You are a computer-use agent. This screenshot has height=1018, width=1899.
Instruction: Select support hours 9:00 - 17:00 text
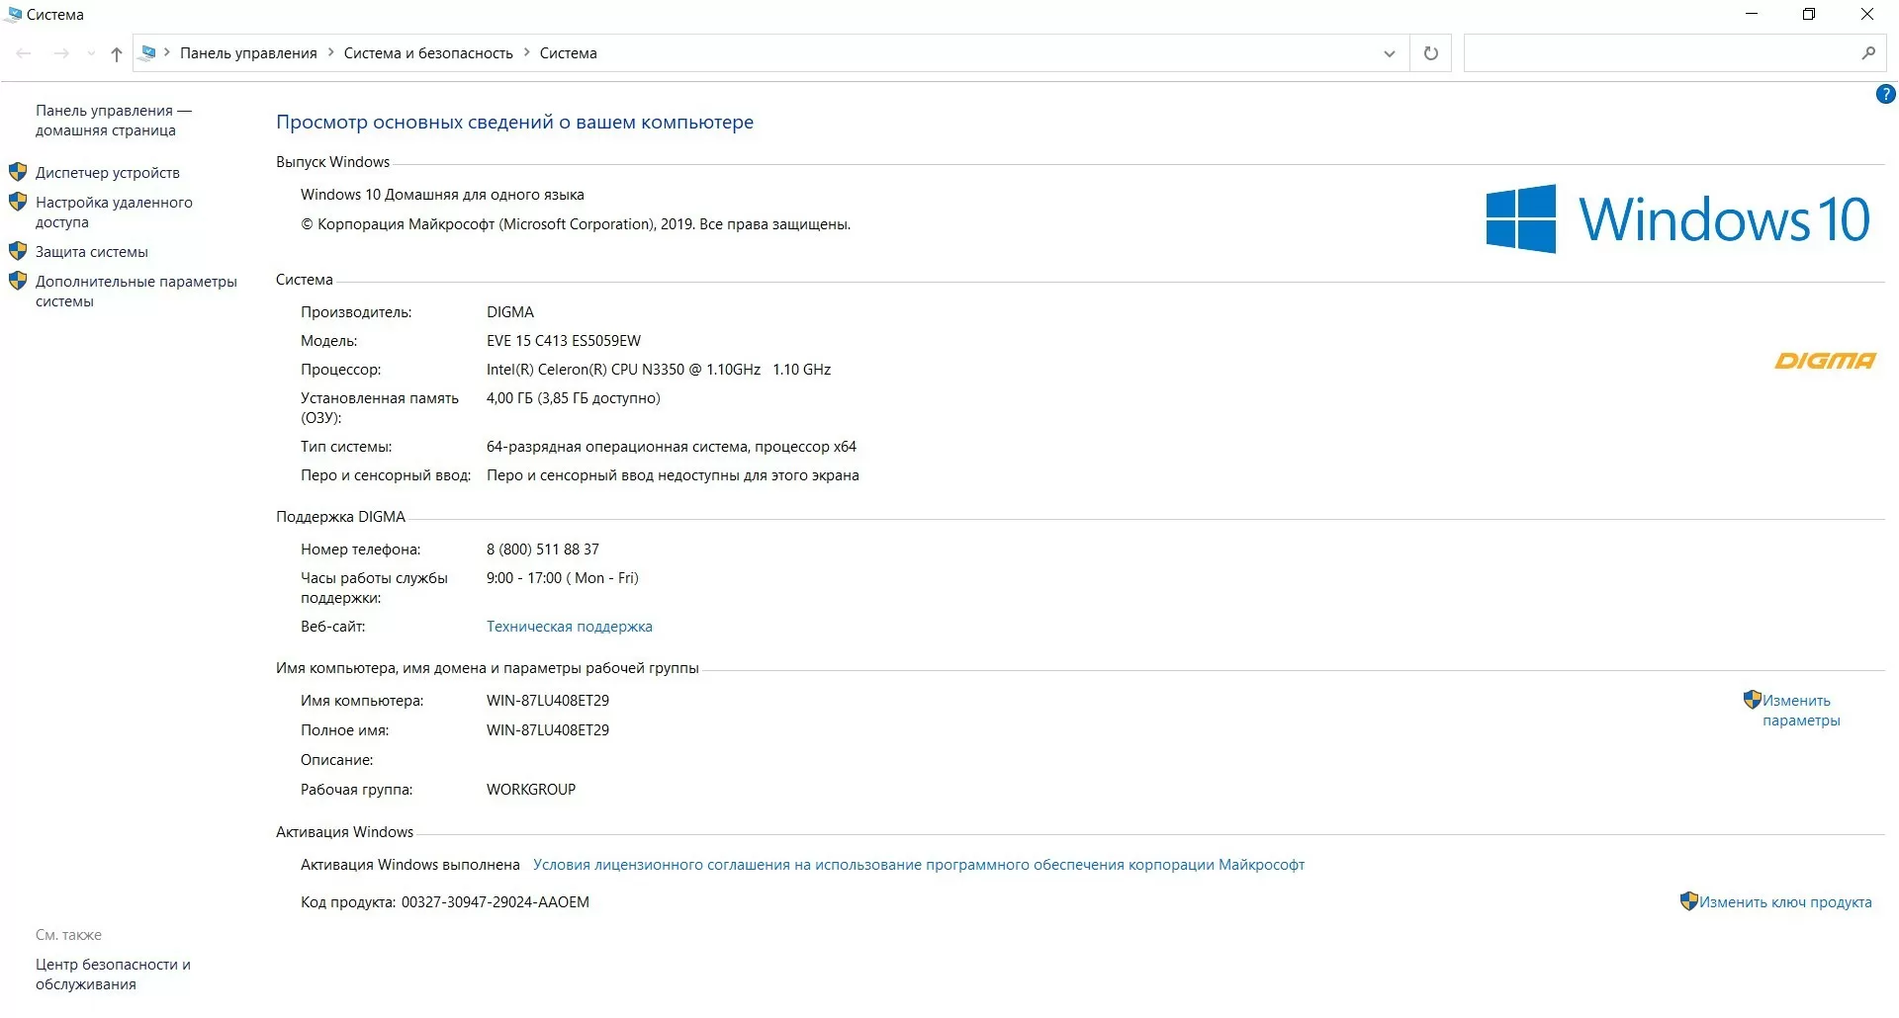[x=524, y=578]
